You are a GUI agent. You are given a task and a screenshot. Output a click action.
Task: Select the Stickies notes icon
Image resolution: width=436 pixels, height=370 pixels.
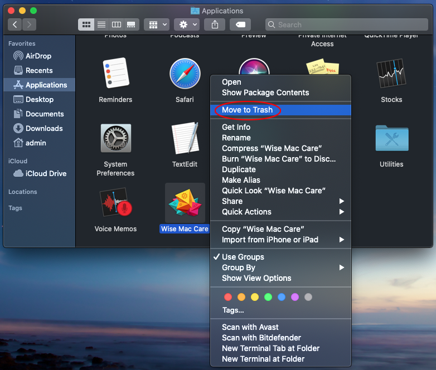tap(323, 67)
